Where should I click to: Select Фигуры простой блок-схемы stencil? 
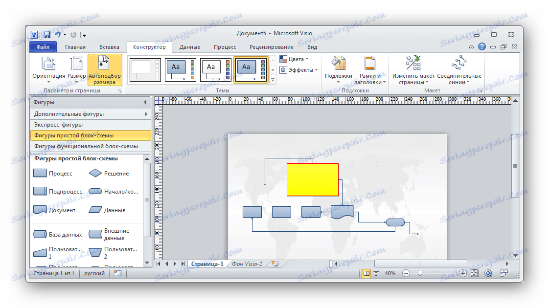click(91, 135)
